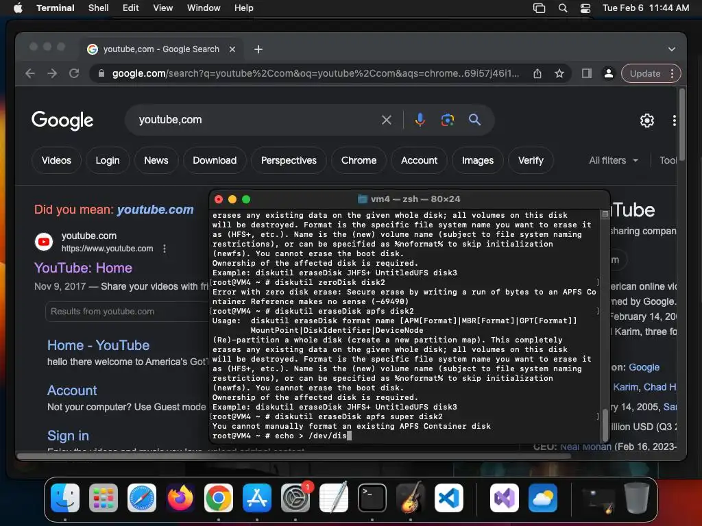This screenshot has width=702, height=526.
Task: Search by image with Google Lens
Action: coord(447,120)
